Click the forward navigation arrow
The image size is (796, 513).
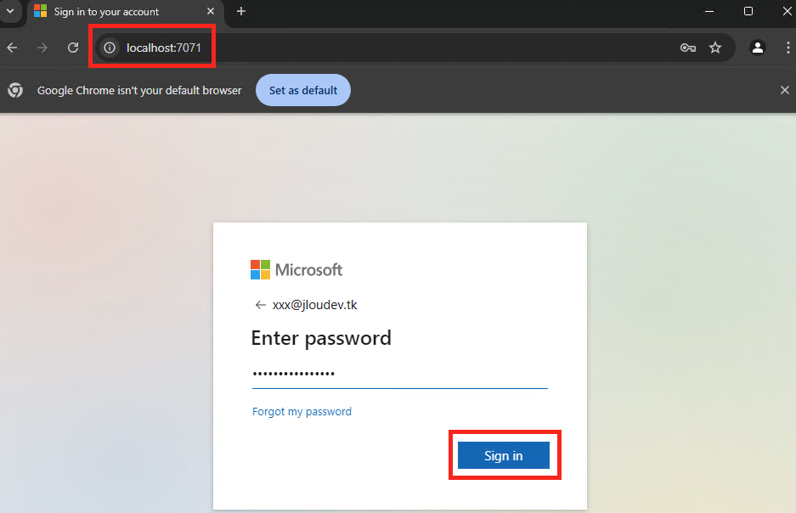(x=42, y=48)
